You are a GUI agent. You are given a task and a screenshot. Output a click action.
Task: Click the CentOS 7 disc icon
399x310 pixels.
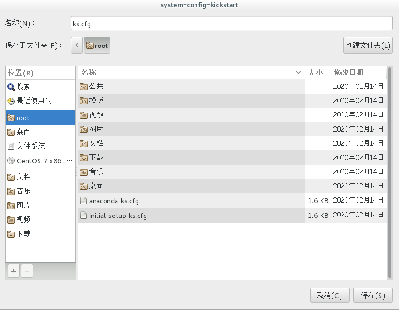pos(11,160)
